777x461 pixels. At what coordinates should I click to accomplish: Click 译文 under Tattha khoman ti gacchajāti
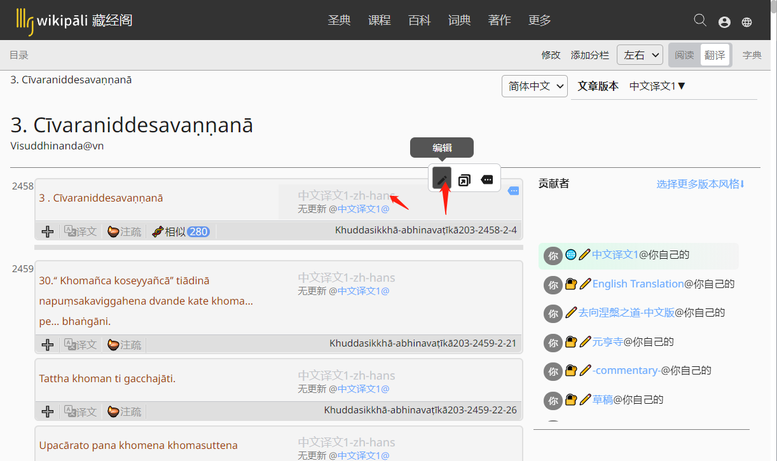pyautogui.click(x=81, y=411)
